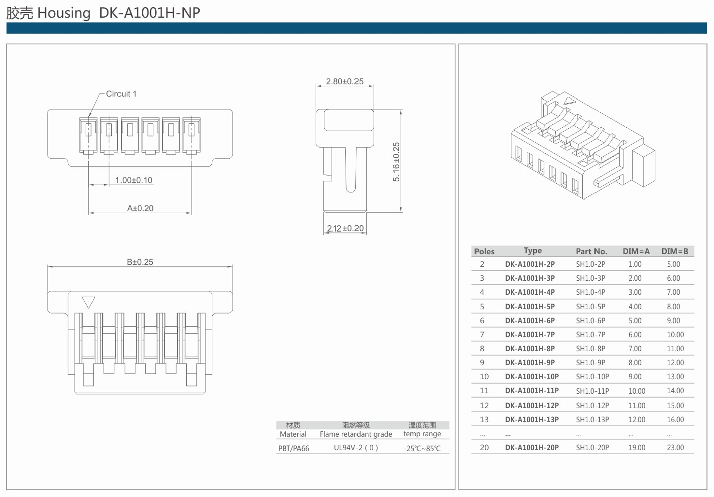The height and width of the screenshot is (497, 714).
Task: Click the triangle marker in the bottom view drawing
Action: point(88,302)
